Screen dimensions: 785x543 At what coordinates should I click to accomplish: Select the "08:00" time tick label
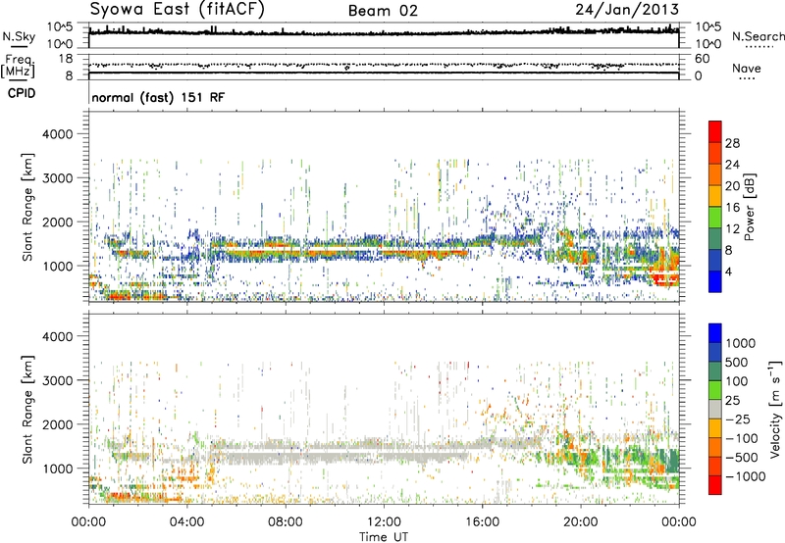click(285, 522)
